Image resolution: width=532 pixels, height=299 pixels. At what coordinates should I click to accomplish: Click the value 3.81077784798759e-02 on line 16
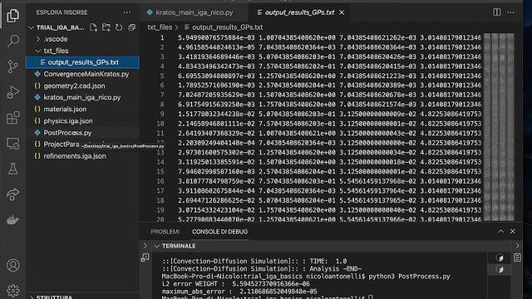pos(216,181)
